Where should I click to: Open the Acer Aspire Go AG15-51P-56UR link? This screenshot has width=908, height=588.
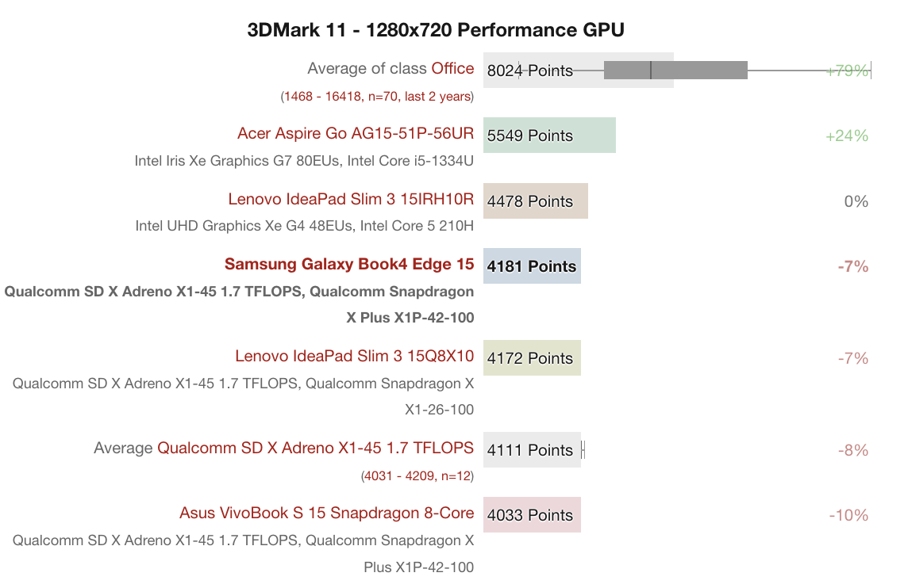point(356,134)
